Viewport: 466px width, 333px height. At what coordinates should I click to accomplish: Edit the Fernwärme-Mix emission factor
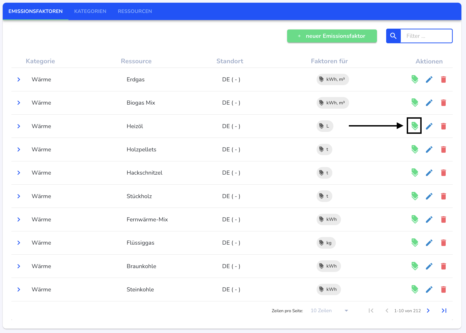click(429, 219)
